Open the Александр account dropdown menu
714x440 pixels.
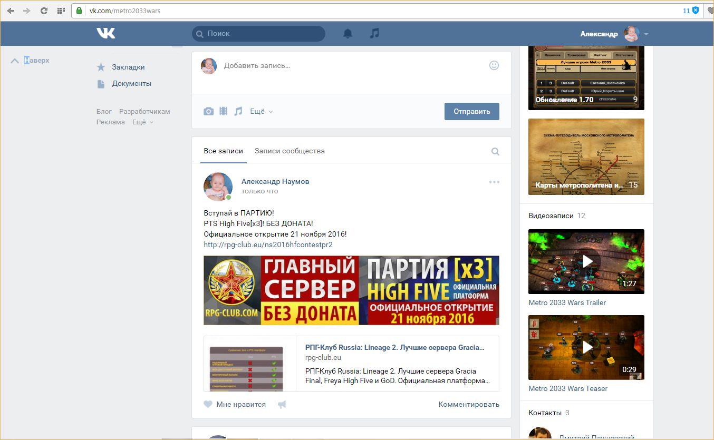[x=614, y=34]
